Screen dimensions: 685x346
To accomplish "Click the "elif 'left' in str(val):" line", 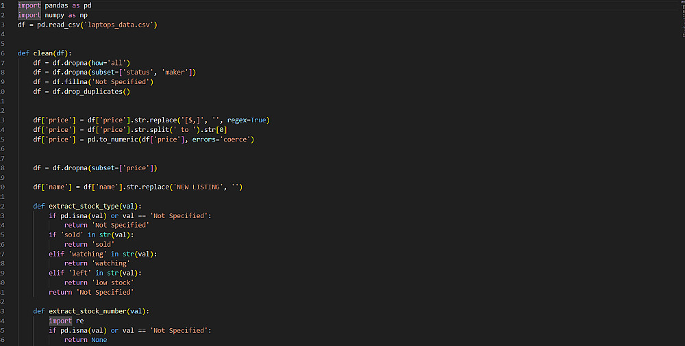I will point(95,273).
